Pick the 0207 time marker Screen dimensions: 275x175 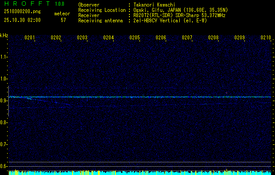[x=187, y=38]
